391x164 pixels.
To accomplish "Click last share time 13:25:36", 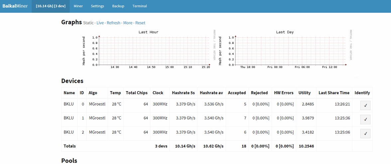I will click(342, 118).
